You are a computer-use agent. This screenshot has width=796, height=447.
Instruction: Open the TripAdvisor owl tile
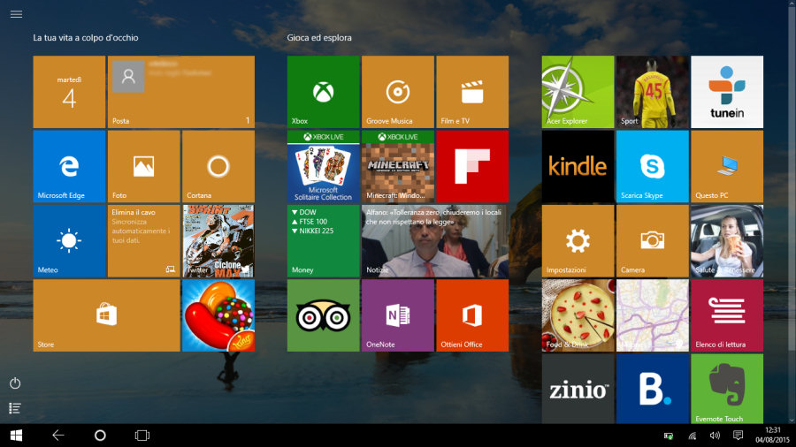[324, 315]
